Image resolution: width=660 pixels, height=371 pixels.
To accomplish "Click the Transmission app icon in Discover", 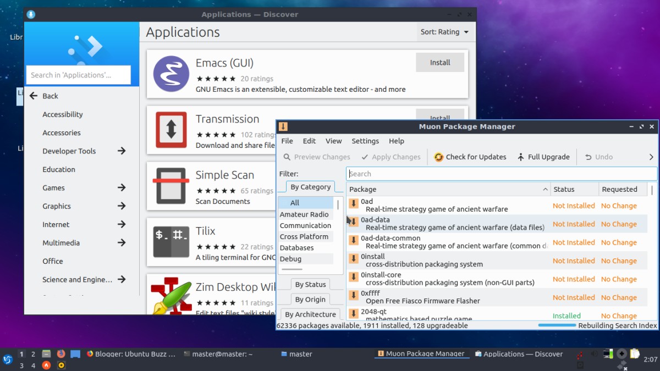I will click(171, 130).
